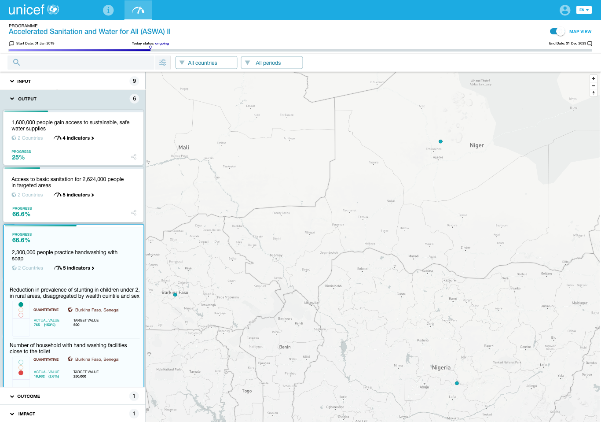Open the EN language dropdown
This screenshot has width=601, height=422.
point(584,10)
